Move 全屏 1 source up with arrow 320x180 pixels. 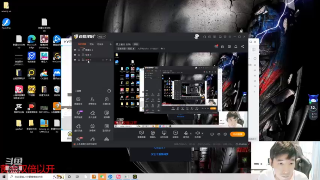[x=103, y=60]
